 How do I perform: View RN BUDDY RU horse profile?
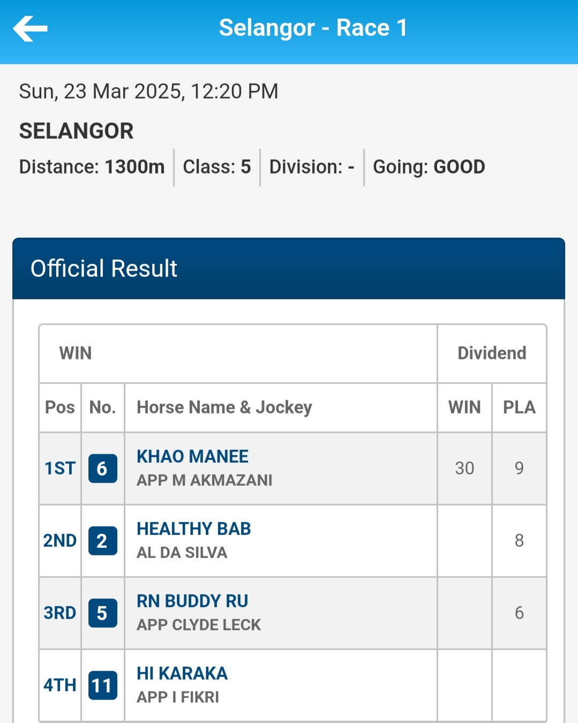(x=192, y=601)
